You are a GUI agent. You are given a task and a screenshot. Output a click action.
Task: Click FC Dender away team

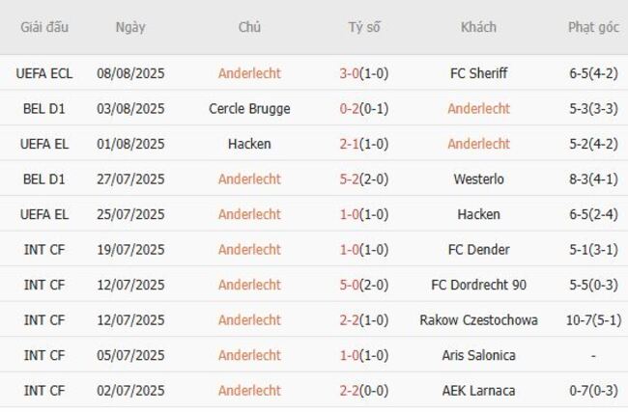coord(478,250)
